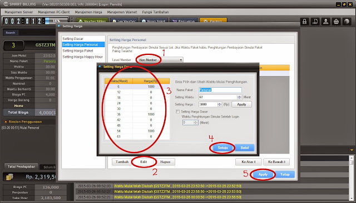Open the Total Pendapatan tab
The width and height of the screenshot is (356, 203).
coord(21,166)
